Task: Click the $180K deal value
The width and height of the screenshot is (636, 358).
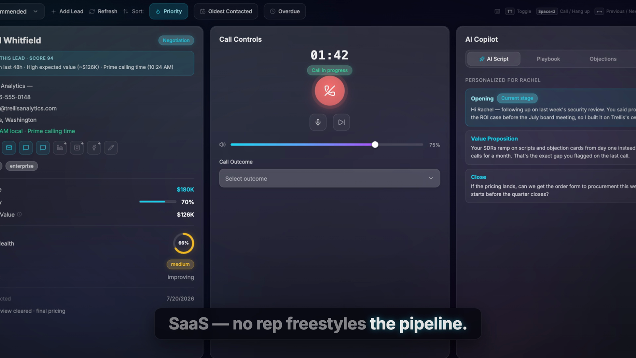Action: point(185,189)
